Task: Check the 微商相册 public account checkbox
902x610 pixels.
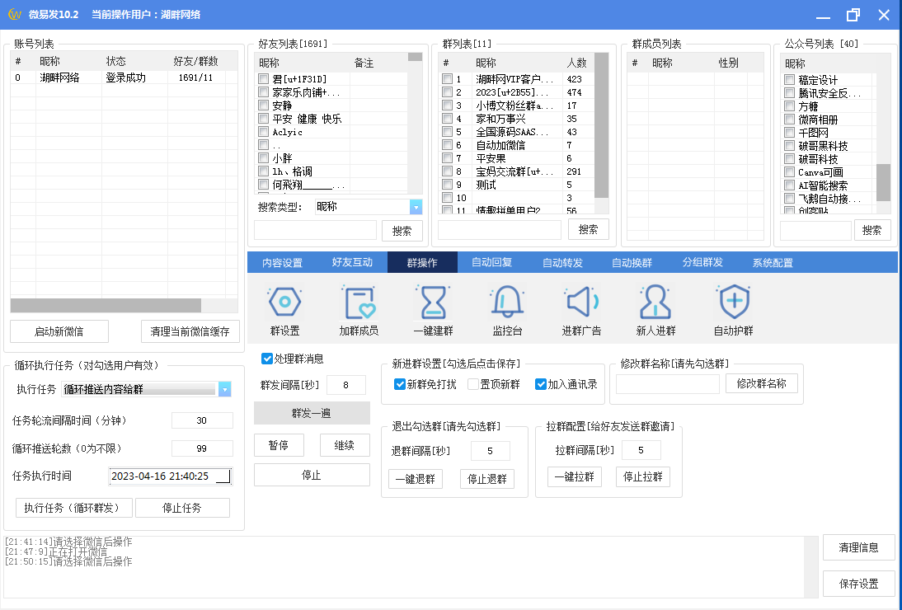Action: 790,120
